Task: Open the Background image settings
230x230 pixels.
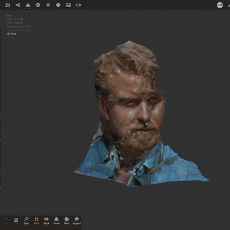Action: [68, 5]
